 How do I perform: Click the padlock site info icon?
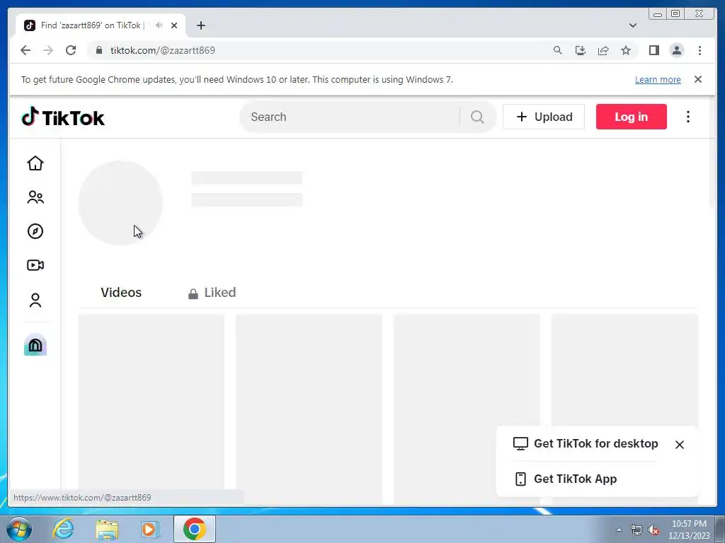(x=99, y=50)
